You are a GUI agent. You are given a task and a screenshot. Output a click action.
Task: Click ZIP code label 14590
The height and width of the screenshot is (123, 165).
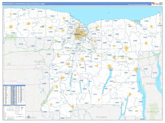point(146,21)
